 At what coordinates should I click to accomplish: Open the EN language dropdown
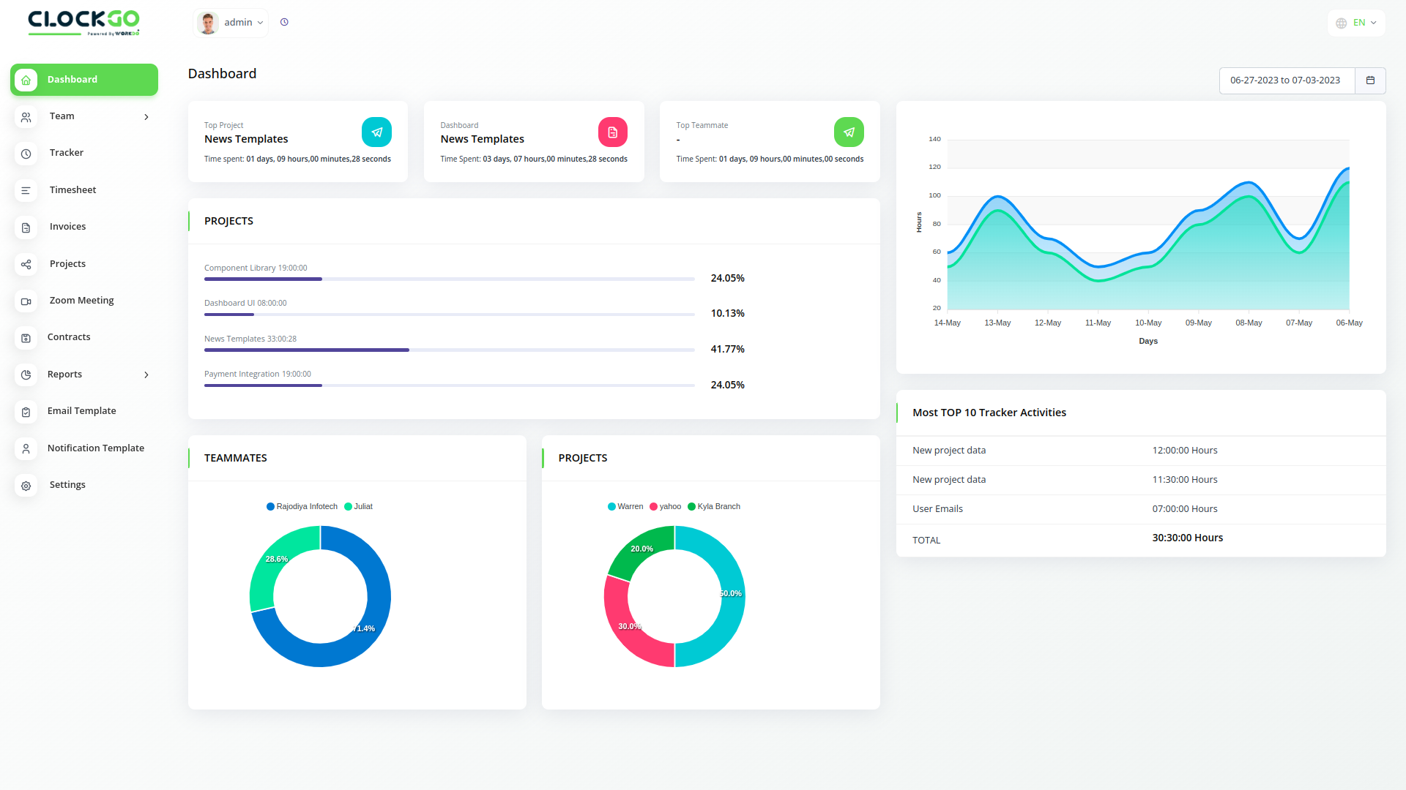[x=1356, y=23]
